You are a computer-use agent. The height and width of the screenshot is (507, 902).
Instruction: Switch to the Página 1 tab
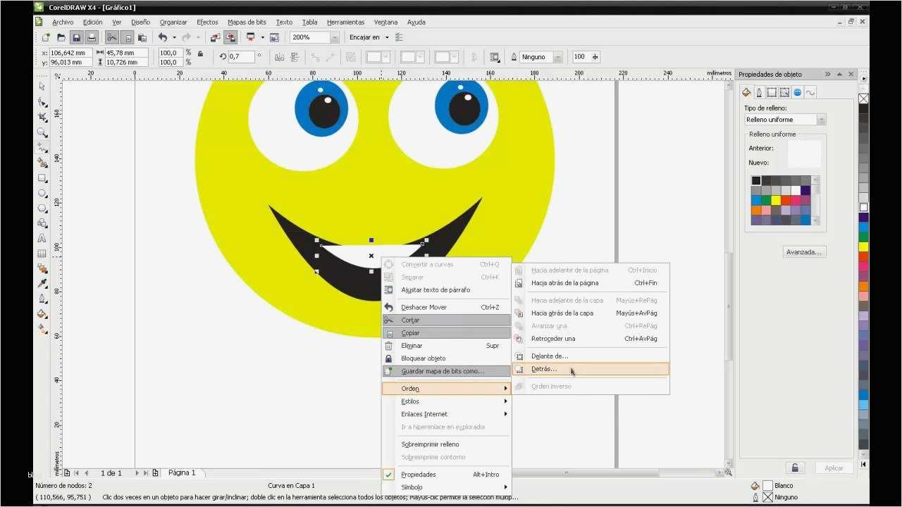pyautogui.click(x=182, y=472)
